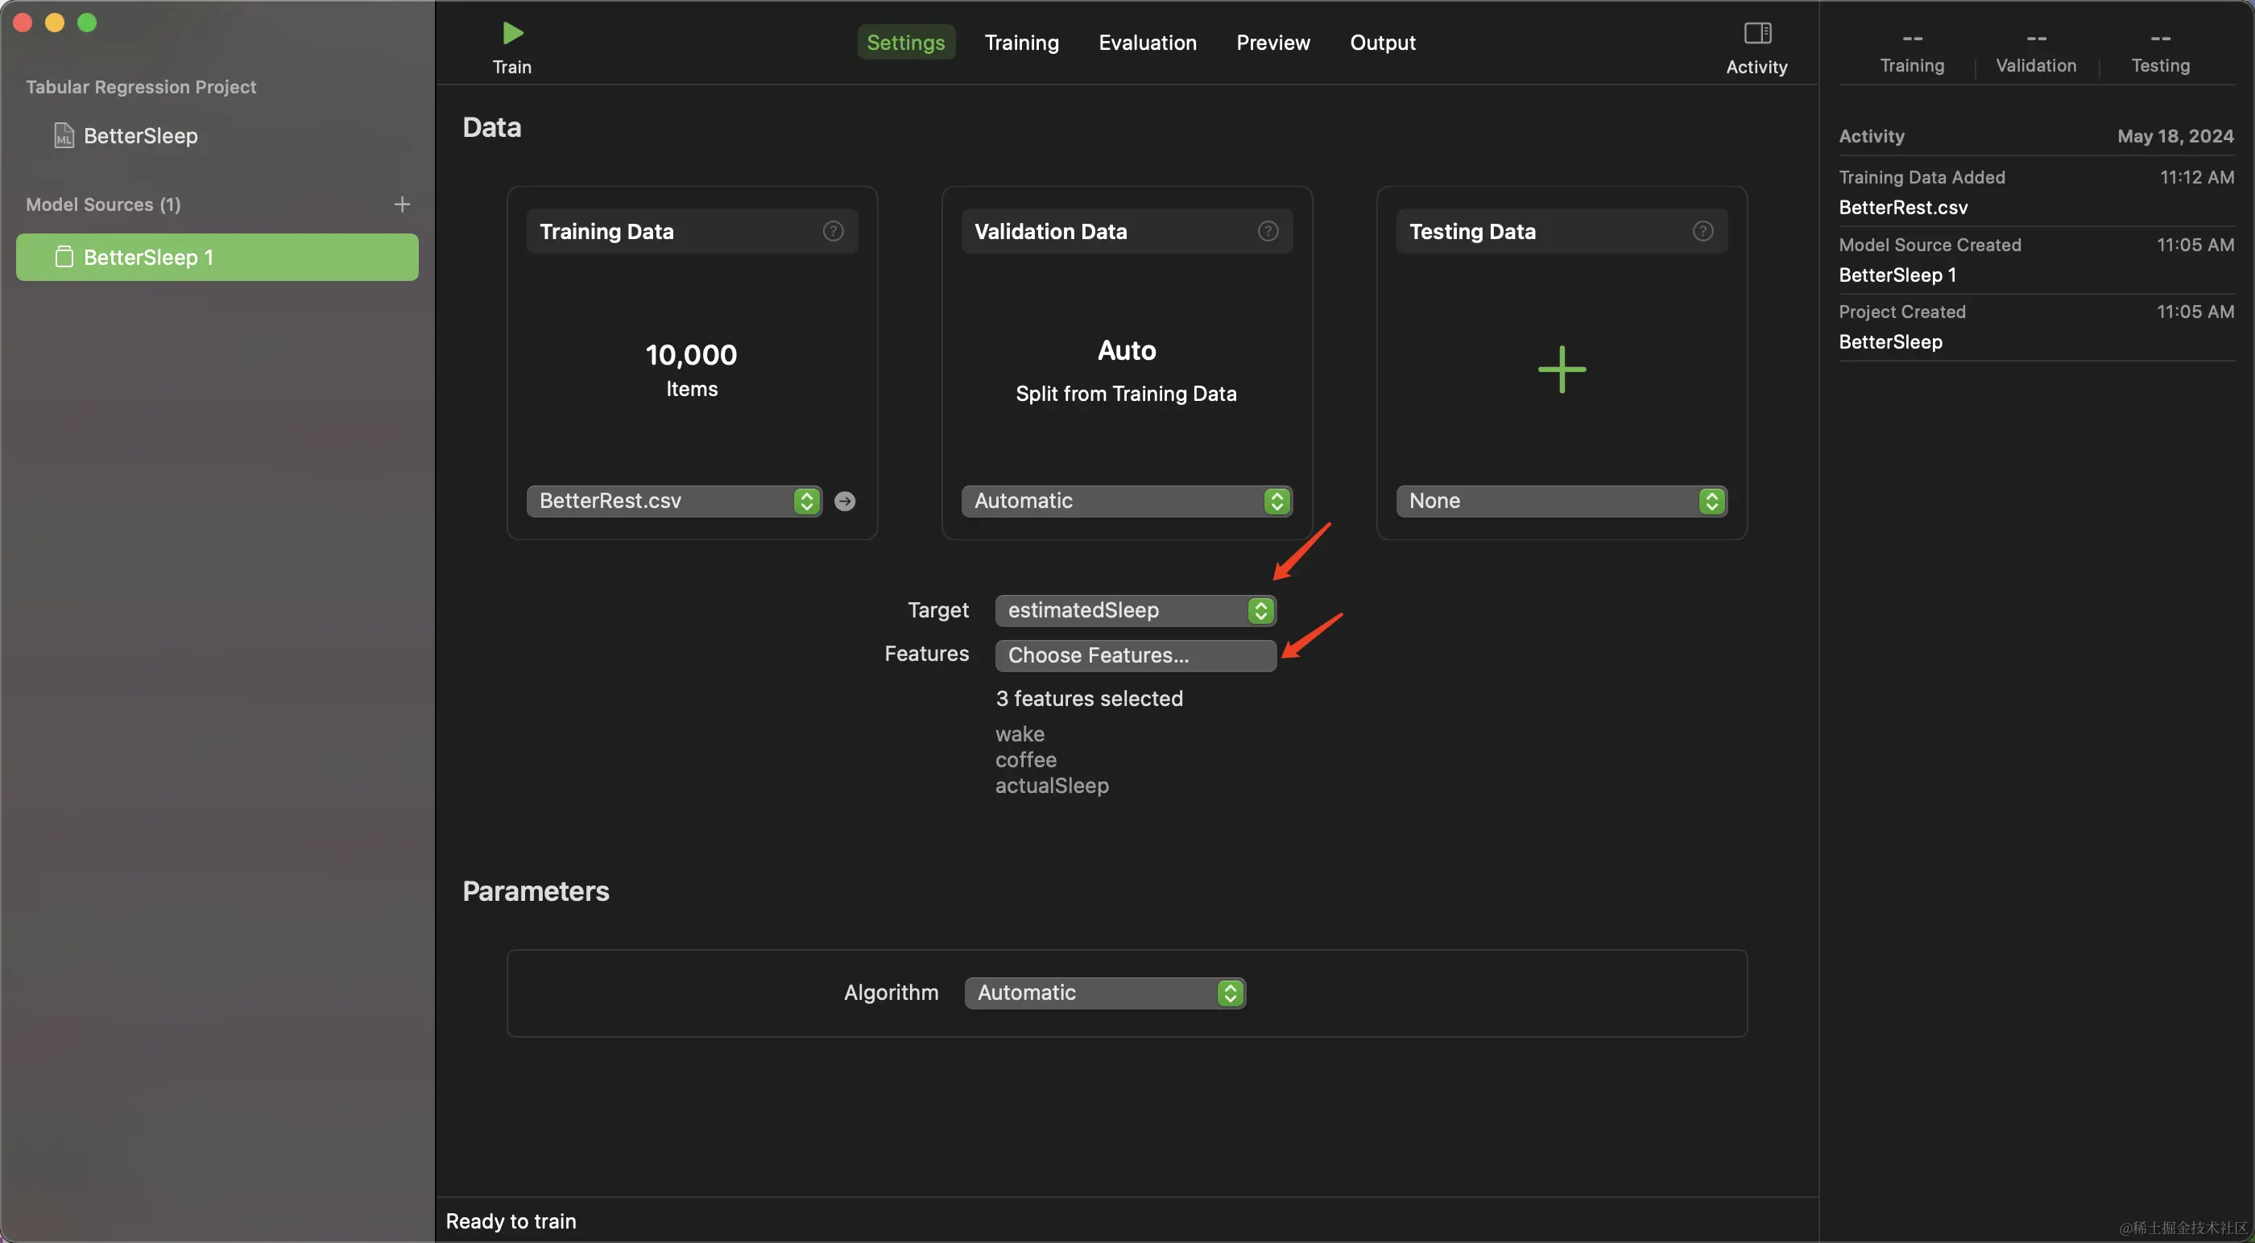Switch to the Evaluation tab
The width and height of the screenshot is (2255, 1243).
point(1147,42)
